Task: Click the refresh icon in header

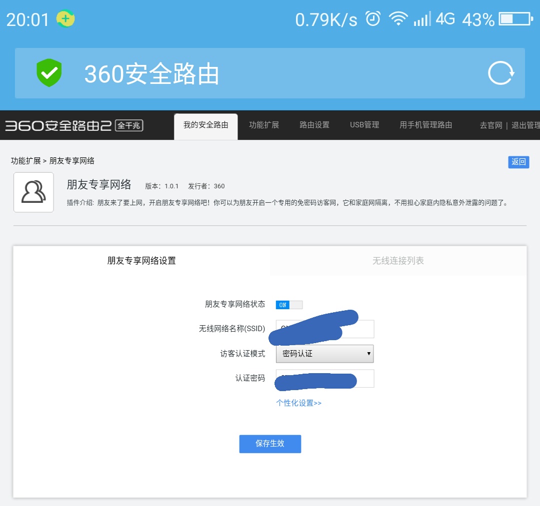Action: [x=500, y=73]
